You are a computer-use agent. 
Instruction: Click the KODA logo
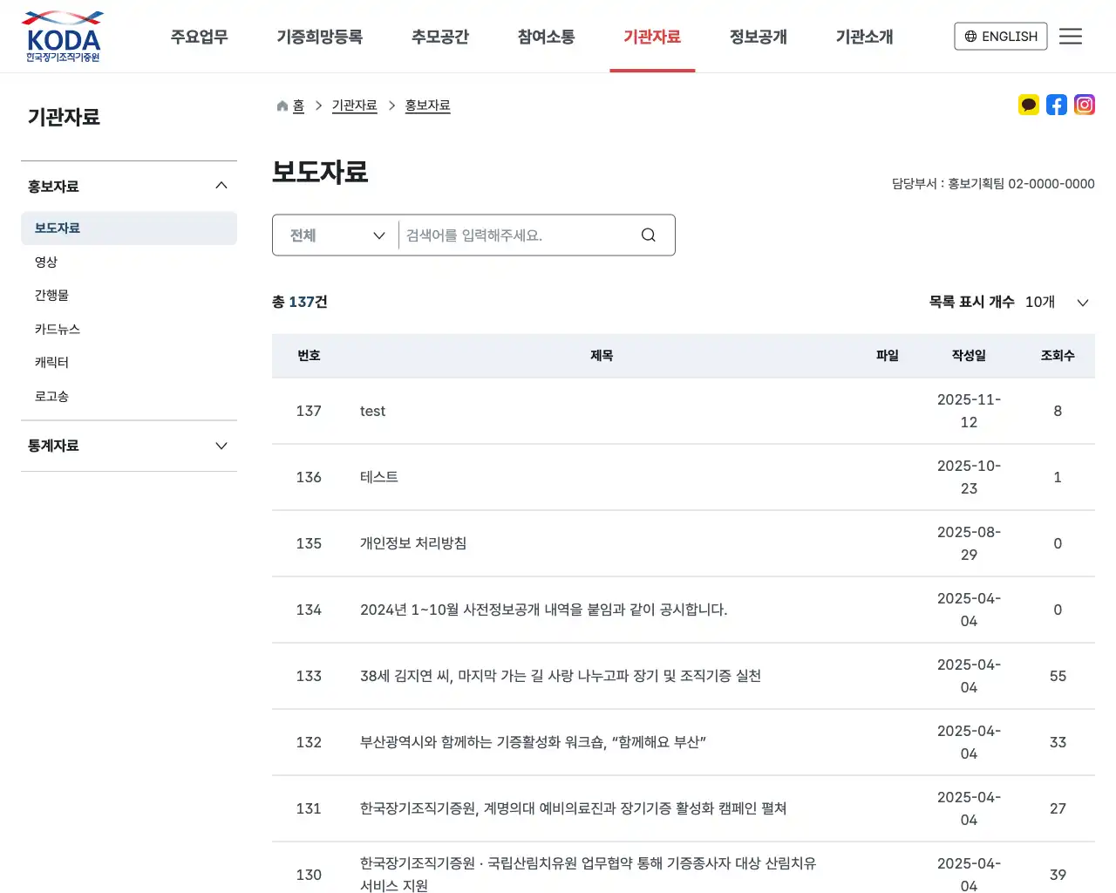click(62, 37)
